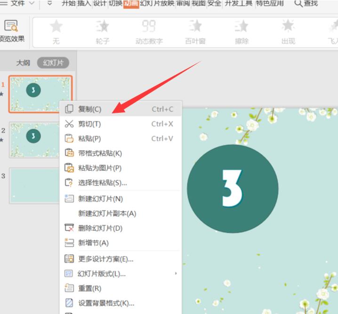Click the green circle with number 3 on the slide
Image resolution: width=338 pixels, height=314 pixels.
click(233, 189)
